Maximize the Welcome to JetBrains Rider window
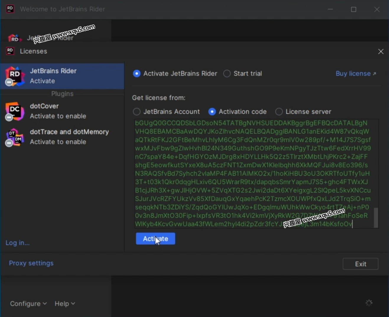This screenshot has width=389, height=317. tap(354, 9)
